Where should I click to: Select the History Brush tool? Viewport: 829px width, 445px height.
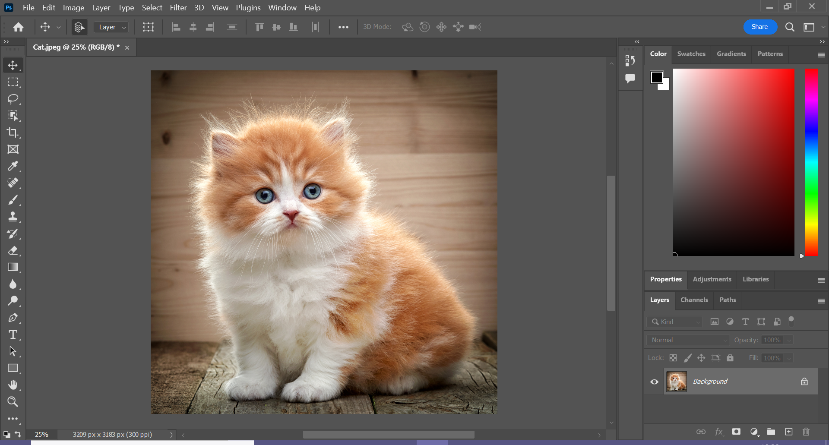[x=13, y=234]
